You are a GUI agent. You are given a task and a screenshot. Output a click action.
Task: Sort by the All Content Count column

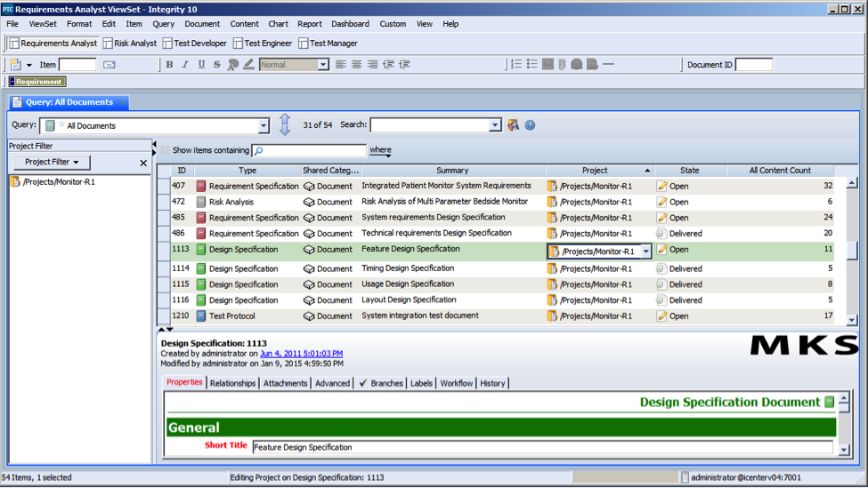(x=780, y=170)
